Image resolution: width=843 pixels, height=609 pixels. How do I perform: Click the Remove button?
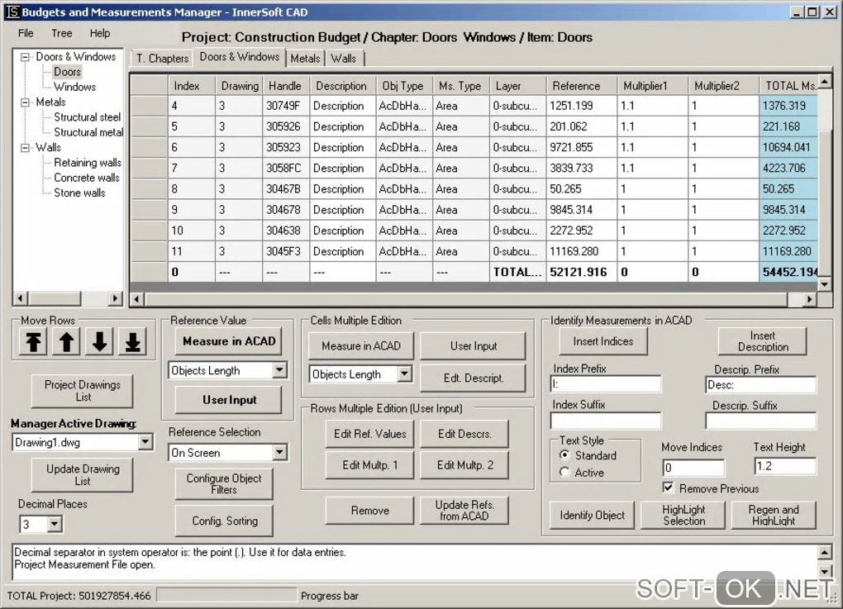pos(370,510)
